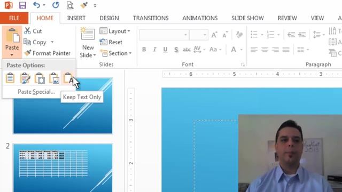Click the Paste dropdown arrow below Paste label
The image size is (342, 192).
[12, 55]
